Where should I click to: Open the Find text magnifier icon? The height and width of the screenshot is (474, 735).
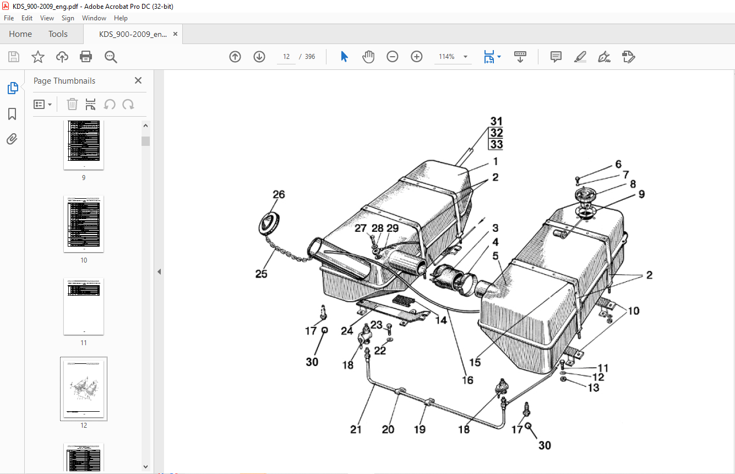click(111, 57)
